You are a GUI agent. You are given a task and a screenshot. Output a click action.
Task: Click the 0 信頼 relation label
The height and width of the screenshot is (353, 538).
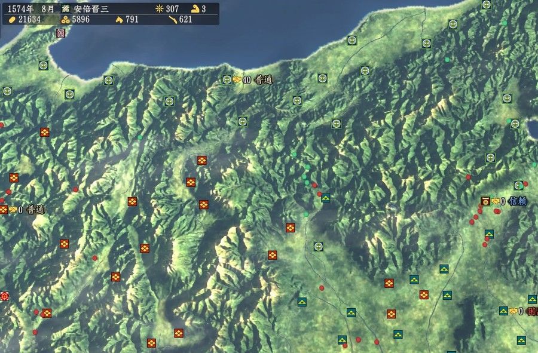click(x=513, y=201)
